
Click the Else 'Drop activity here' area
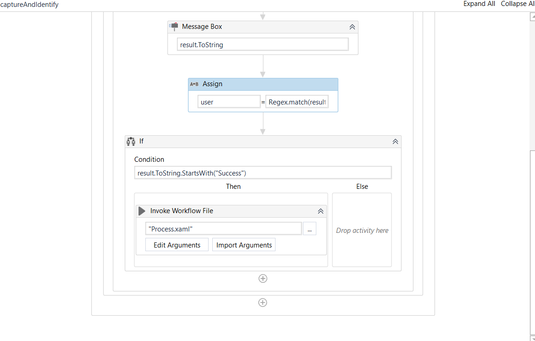tap(362, 230)
